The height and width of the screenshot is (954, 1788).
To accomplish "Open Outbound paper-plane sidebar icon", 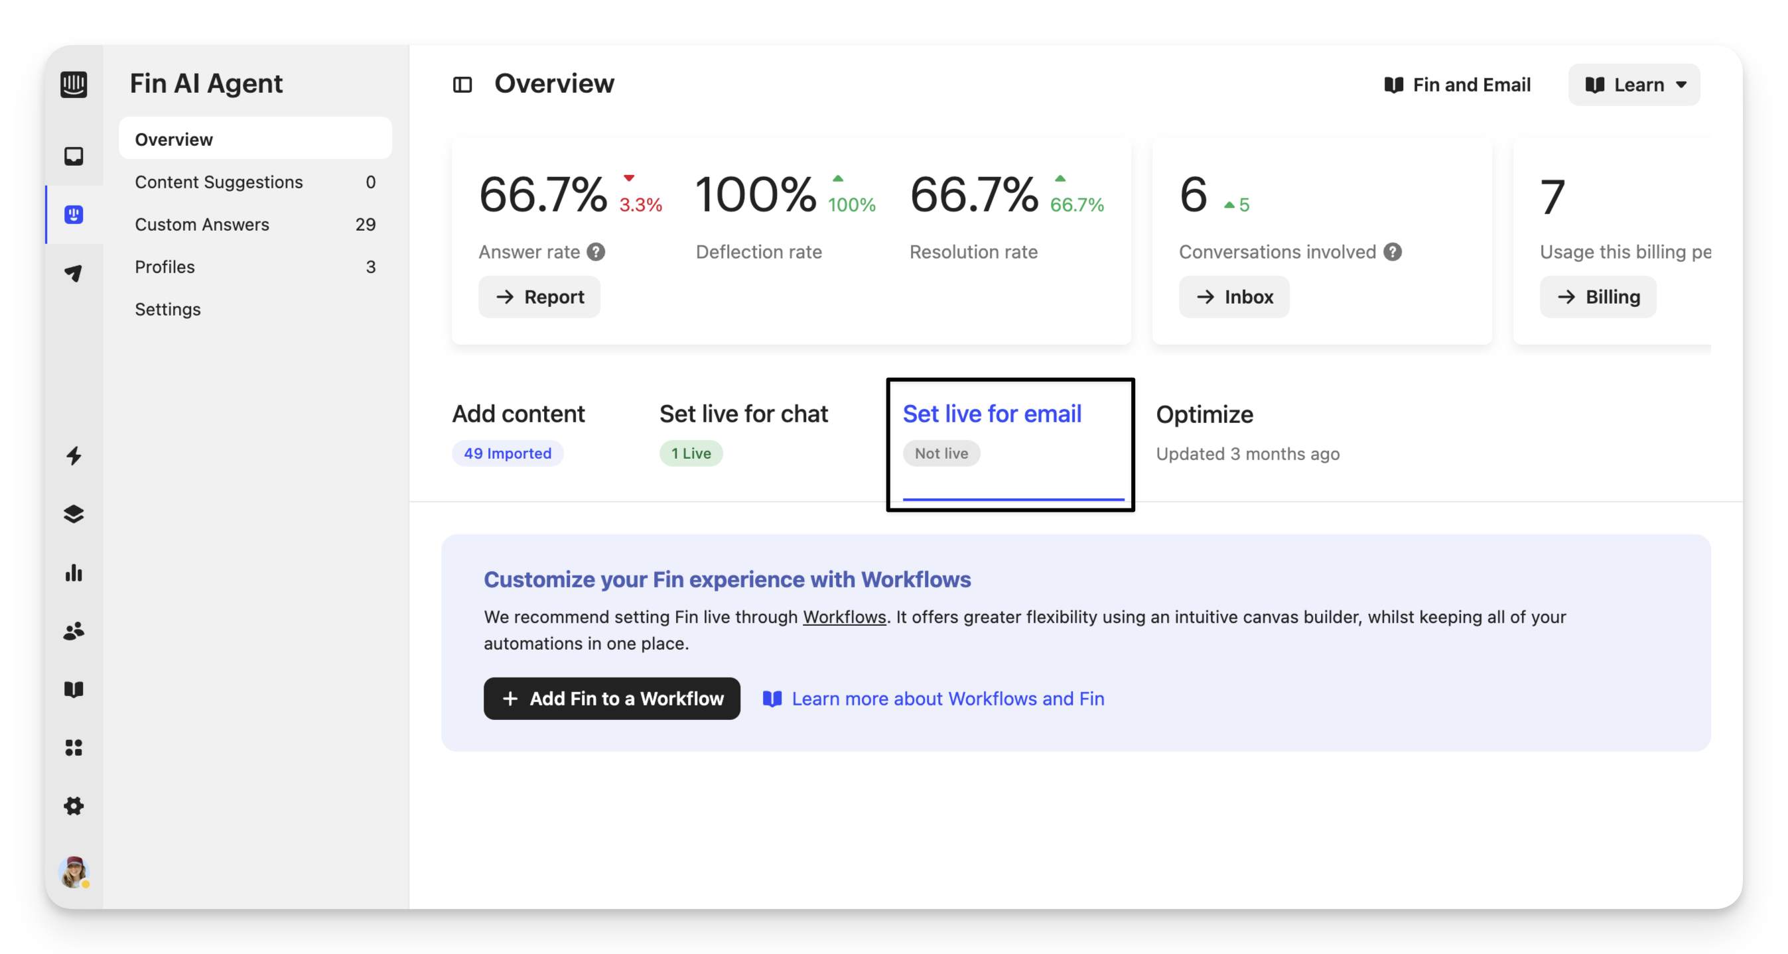I will [74, 272].
